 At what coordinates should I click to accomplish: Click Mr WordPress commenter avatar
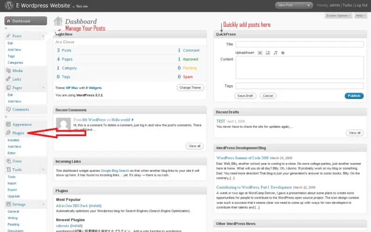(x=64, y=124)
